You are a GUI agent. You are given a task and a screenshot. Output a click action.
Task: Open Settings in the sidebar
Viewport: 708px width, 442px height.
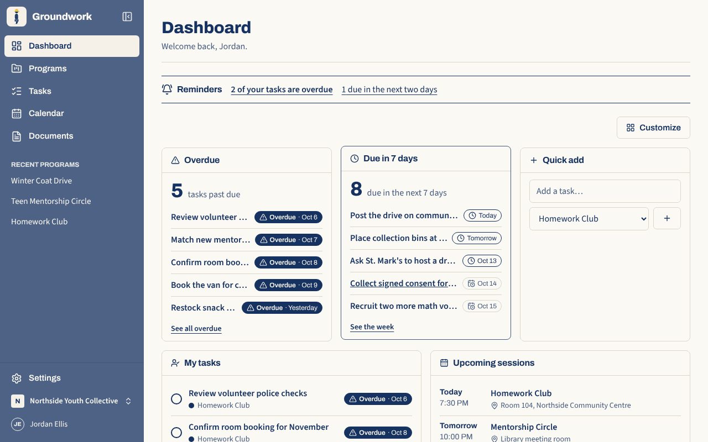tap(72, 378)
